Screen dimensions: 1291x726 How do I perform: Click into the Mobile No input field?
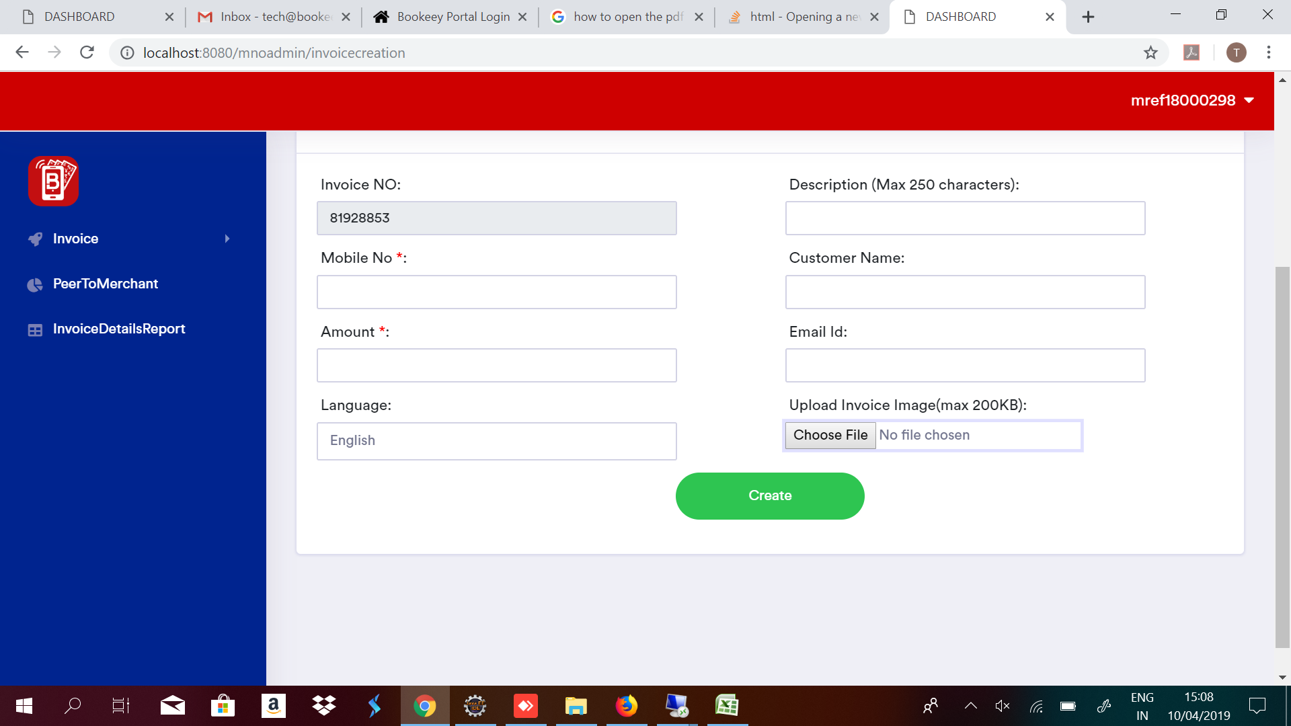coord(496,292)
